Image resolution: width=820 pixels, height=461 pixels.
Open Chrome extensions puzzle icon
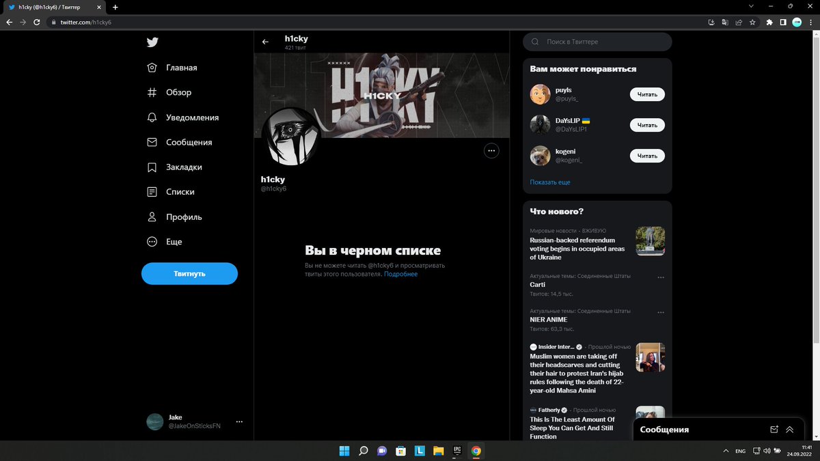click(769, 22)
